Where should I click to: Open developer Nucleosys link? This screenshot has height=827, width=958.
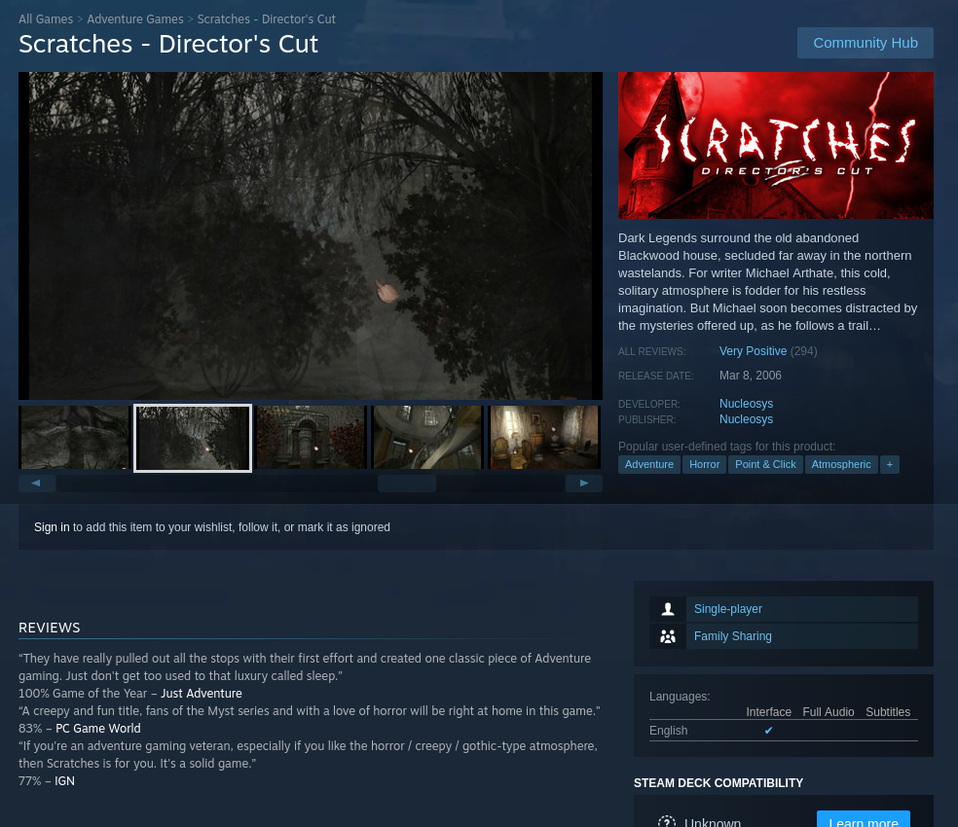click(746, 404)
